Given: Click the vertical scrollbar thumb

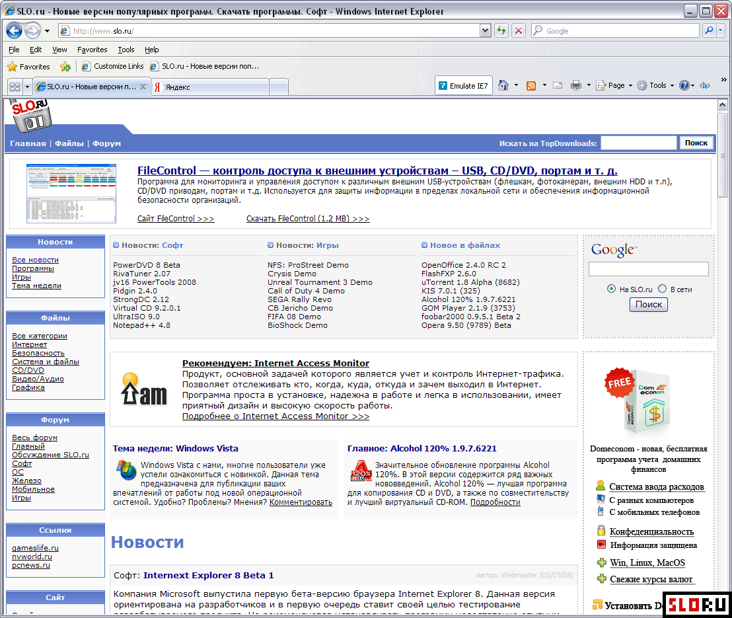Looking at the screenshot, I should (x=722, y=155).
